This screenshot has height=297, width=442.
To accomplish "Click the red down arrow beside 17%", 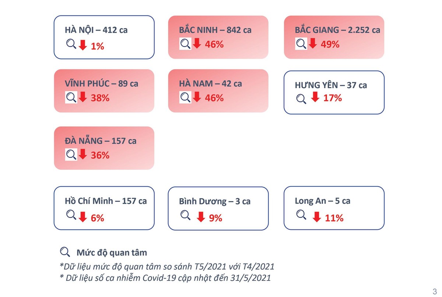I will tap(315, 97).
